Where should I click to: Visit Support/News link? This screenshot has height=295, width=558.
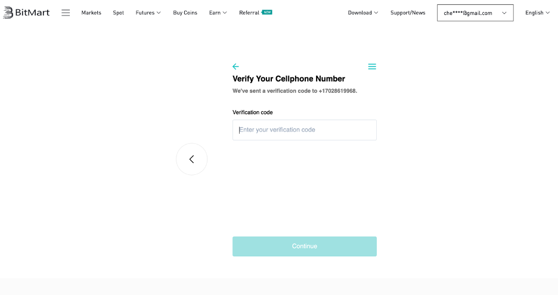tap(408, 12)
